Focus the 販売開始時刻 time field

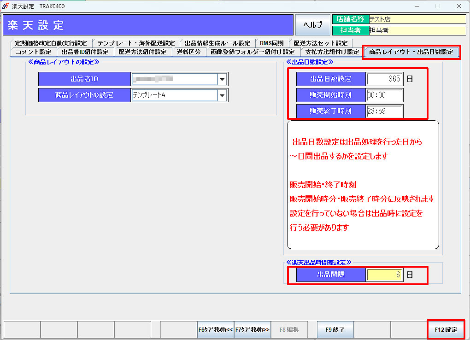tap(384, 95)
